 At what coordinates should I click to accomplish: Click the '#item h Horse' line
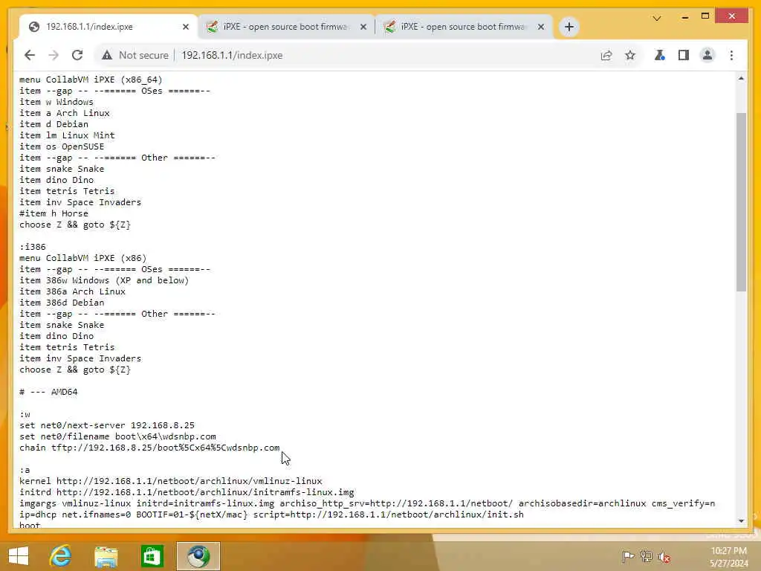54,213
